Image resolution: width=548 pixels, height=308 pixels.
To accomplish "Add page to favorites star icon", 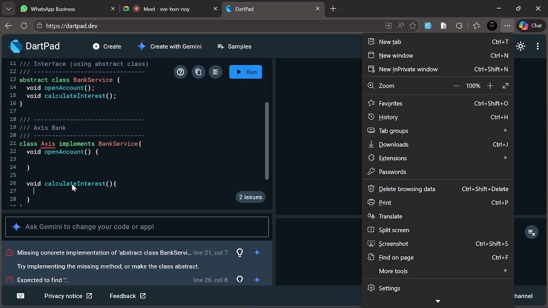I will (413, 26).
